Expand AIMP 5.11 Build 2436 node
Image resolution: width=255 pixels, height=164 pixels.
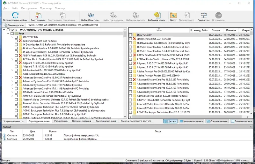click(12, 96)
